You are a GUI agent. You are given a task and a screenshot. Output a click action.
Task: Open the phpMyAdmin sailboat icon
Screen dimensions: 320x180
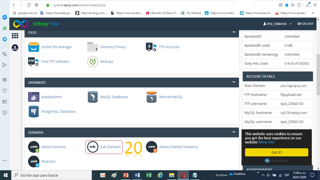[33, 97]
